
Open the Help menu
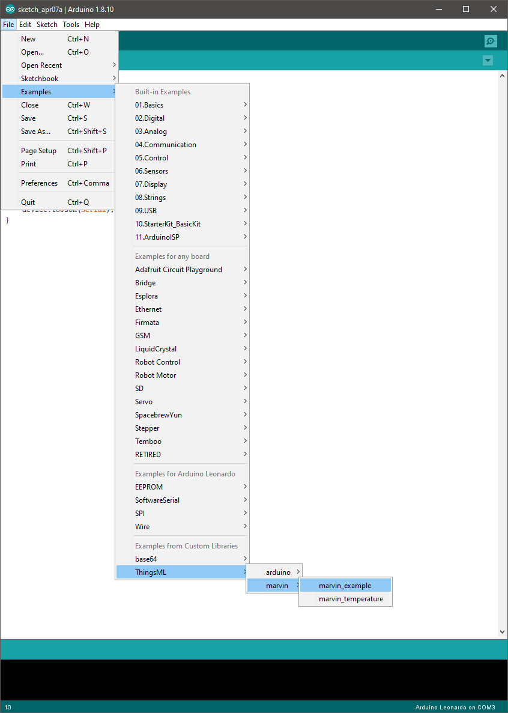(x=92, y=25)
